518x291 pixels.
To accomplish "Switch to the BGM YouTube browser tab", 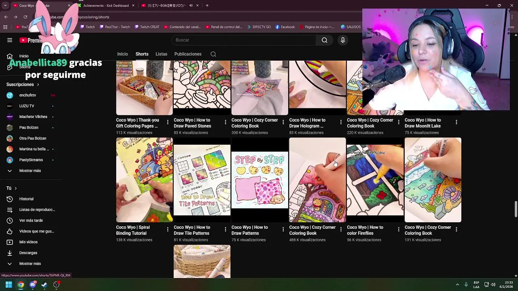I will [x=170, y=6].
